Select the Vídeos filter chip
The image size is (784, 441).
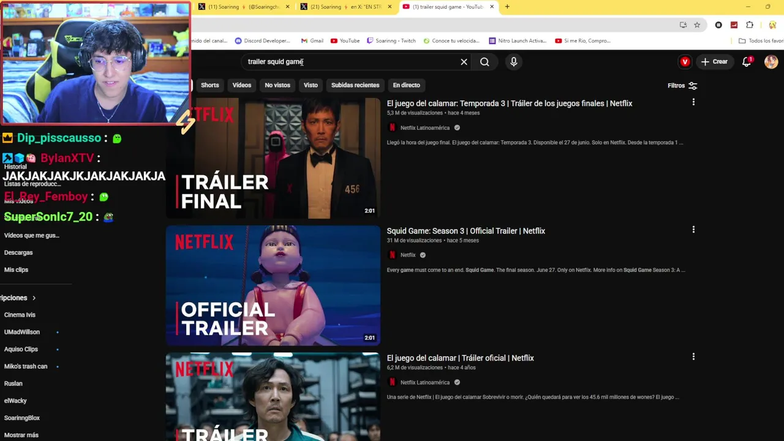(242, 85)
